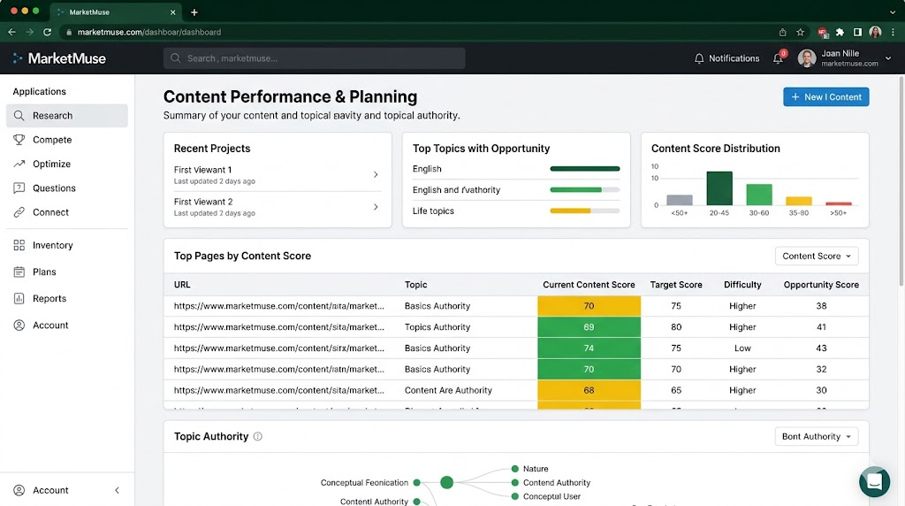Open the first URL in Top Pages table
The image size is (905, 506).
[x=278, y=306]
